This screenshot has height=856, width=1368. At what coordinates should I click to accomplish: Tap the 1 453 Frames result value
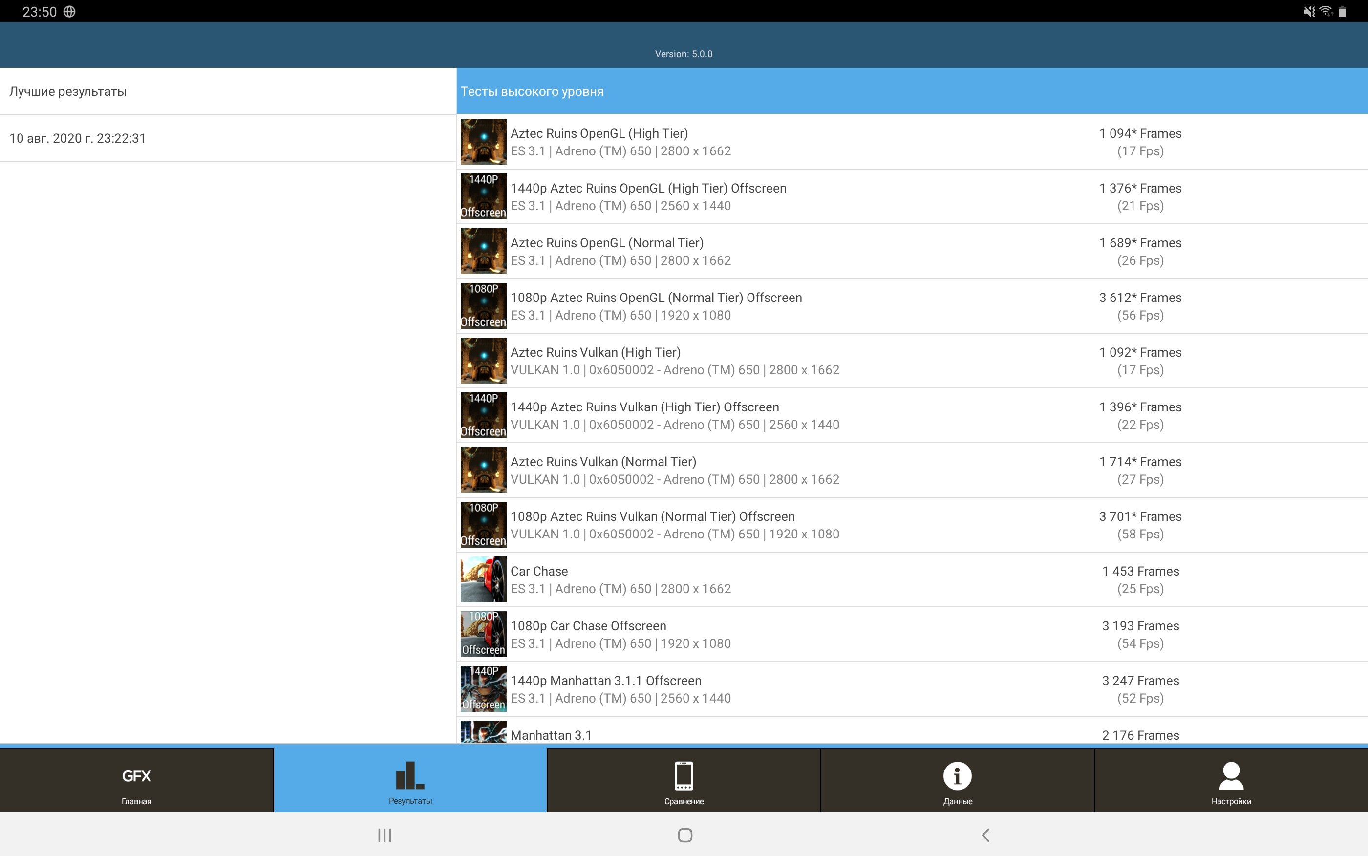[1140, 571]
